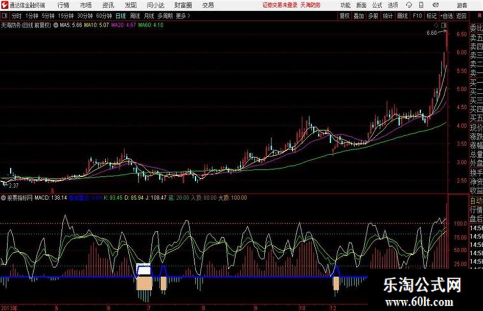
Task: Open the 公式 menu
Action: click(377, 5)
